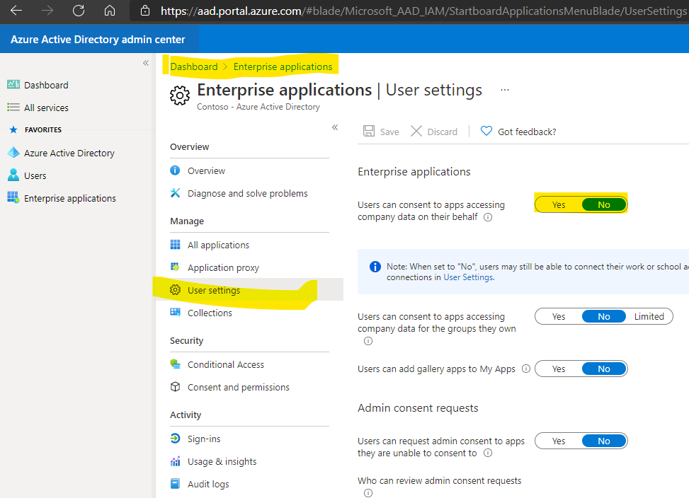689x498 pixels.
Task: Set add gallery apps to No
Action: point(604,369)
